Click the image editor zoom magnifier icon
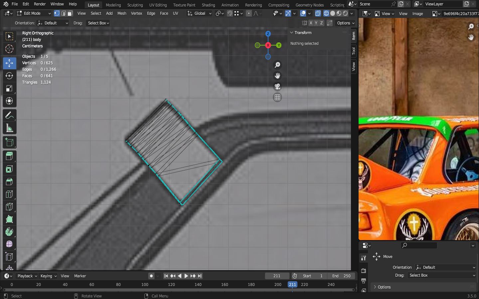Screen dimensions: 479x299 click(x=471, y=27)
